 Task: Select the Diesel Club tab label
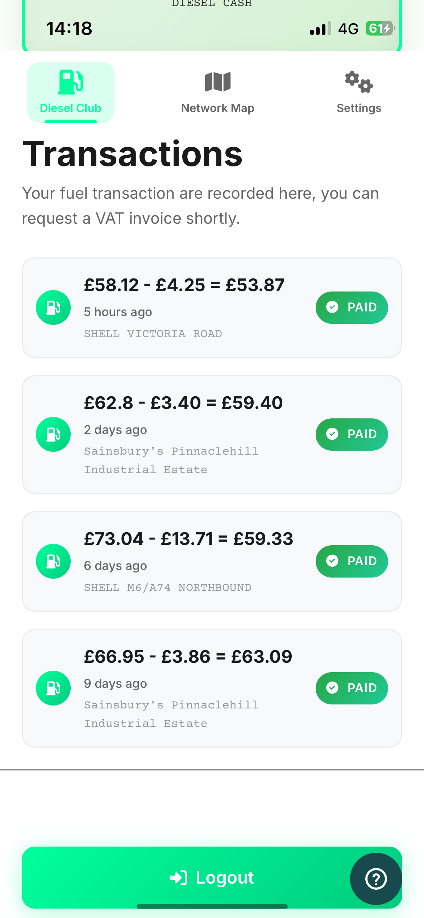(71, 108)
